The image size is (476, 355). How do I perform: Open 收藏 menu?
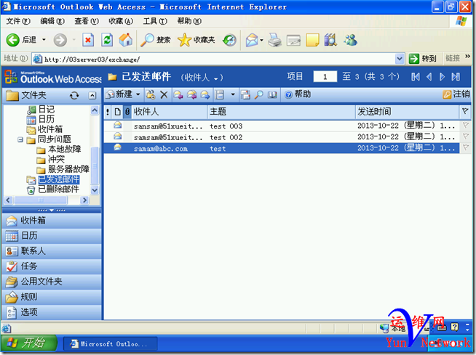point(121,21)
